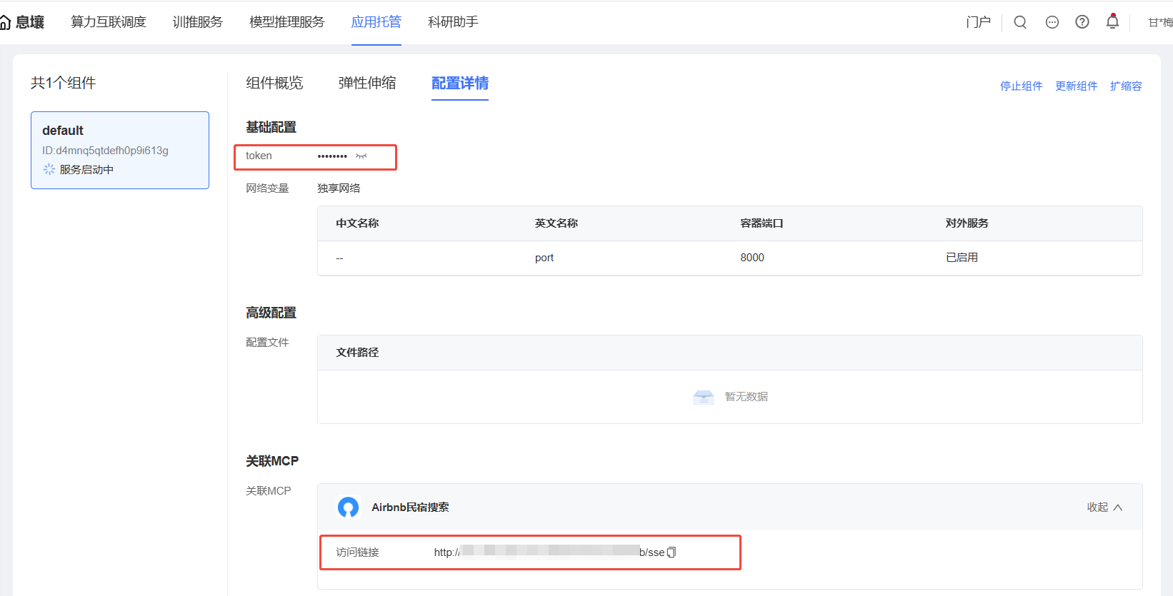Click the 更新组件 link
The width and height of the screenshot is (1173, 596).
(1076, 86)
